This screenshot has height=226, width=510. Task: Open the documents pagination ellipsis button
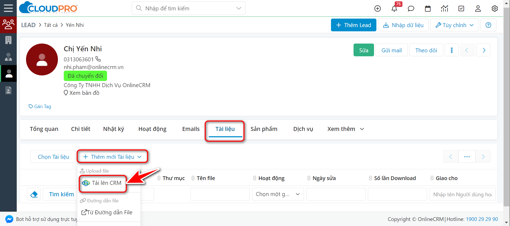tap(467, 157)
